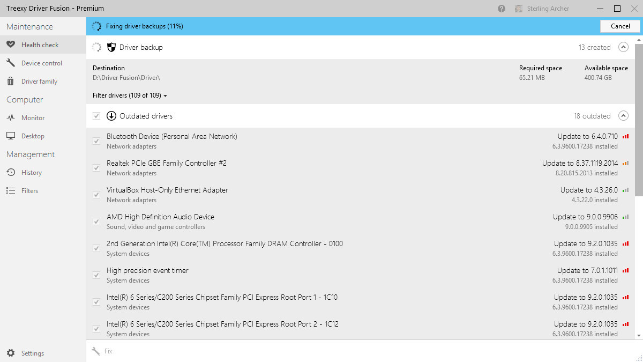Click the "18 outdated" count text
The image size is (643, 362).
(592, 116)
